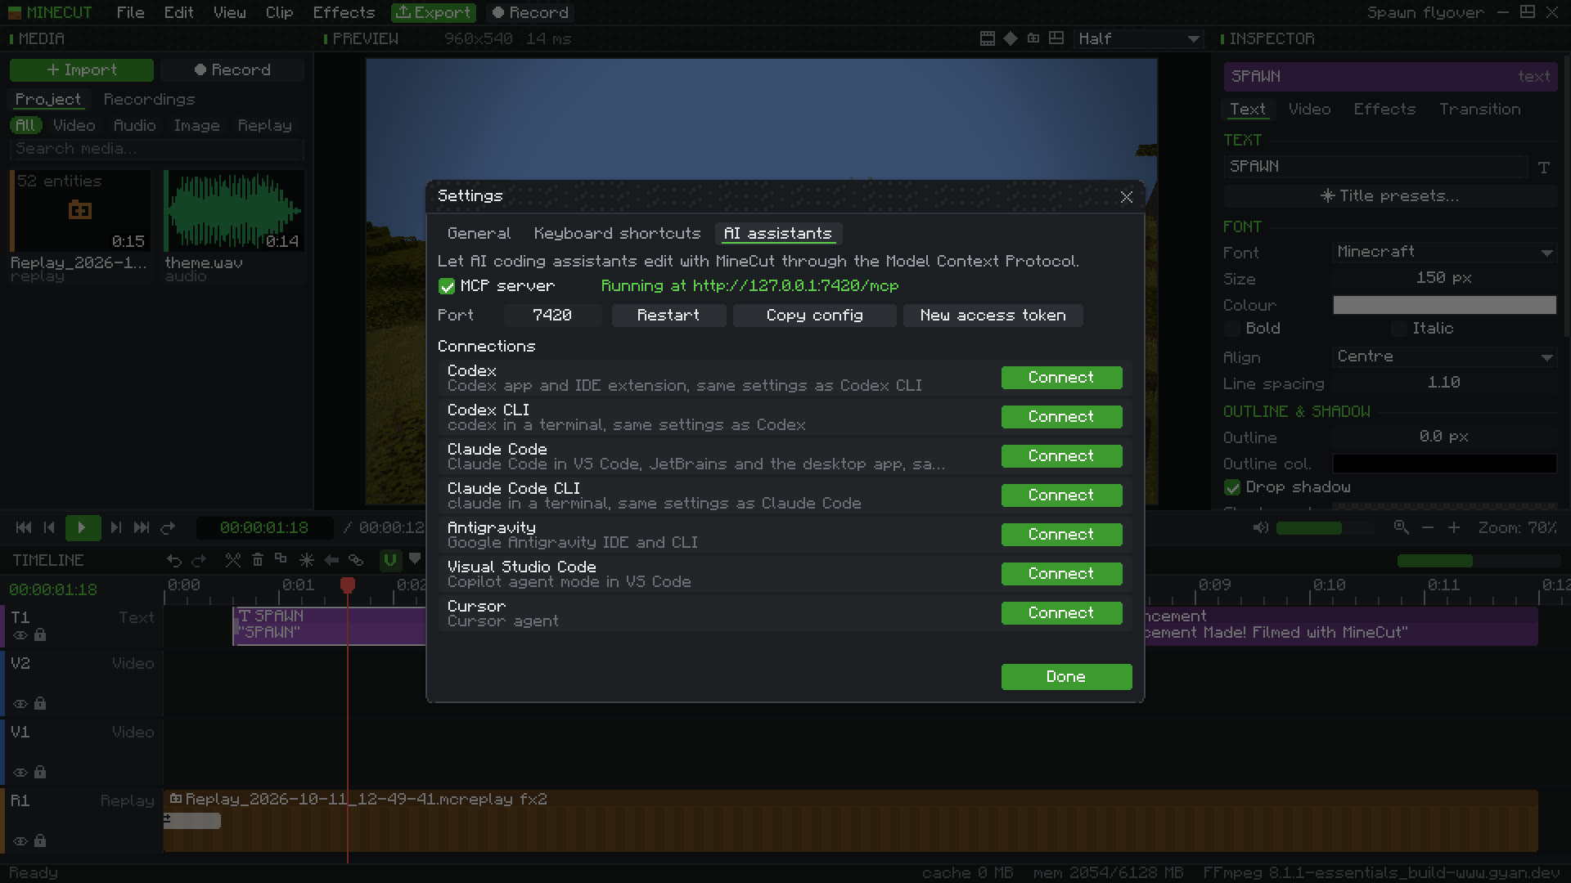This screenshot has width=1571, height=883.
Task: Add a marker with the shield icon
Action: (x=415, y=559)
